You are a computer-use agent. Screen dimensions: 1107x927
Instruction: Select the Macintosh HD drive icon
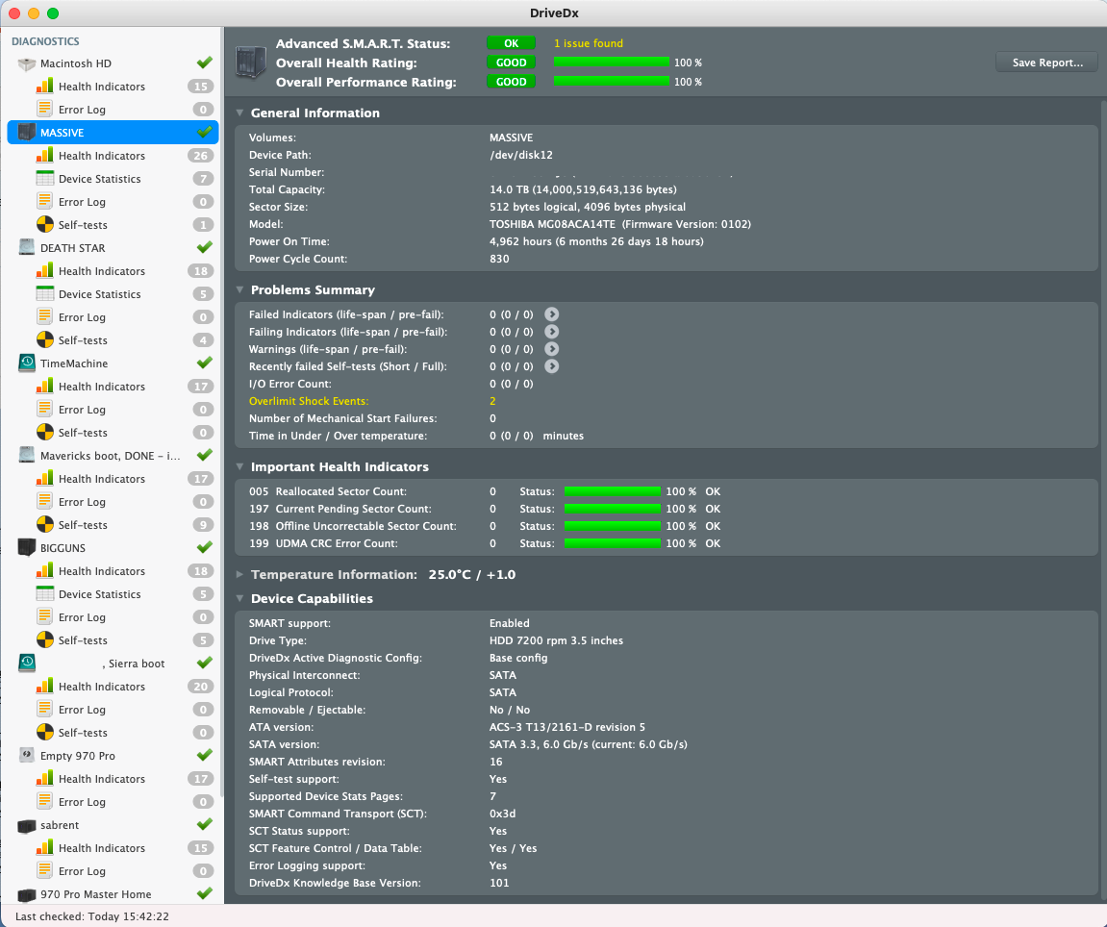pyautogui.click(x=27, y=63)
